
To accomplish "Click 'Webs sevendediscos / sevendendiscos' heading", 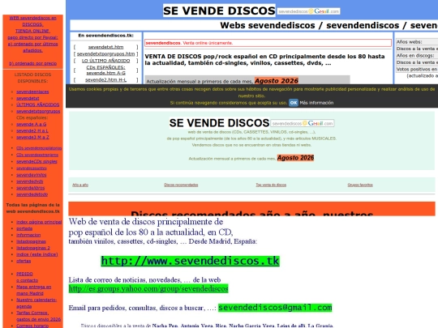I will 328,25.
